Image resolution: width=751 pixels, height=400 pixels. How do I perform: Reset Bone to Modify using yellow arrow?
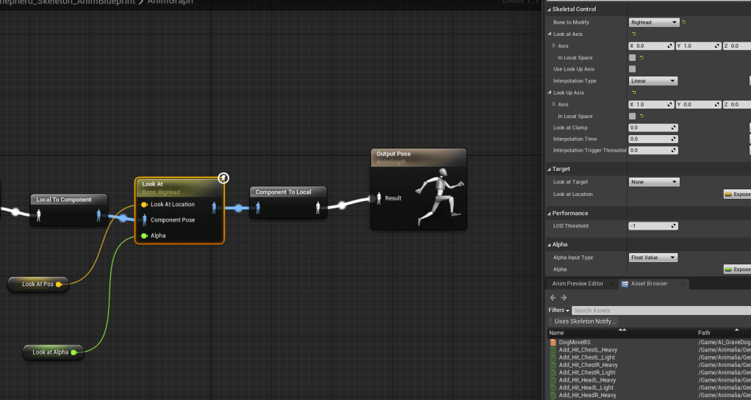pos(684,22)
